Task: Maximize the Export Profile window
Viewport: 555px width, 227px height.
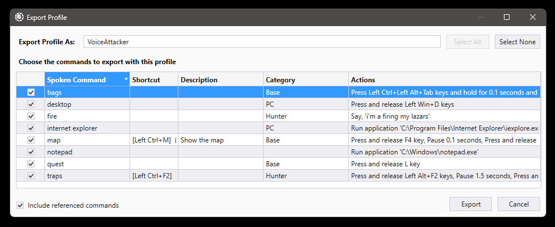Action: (x=507, y=17)
